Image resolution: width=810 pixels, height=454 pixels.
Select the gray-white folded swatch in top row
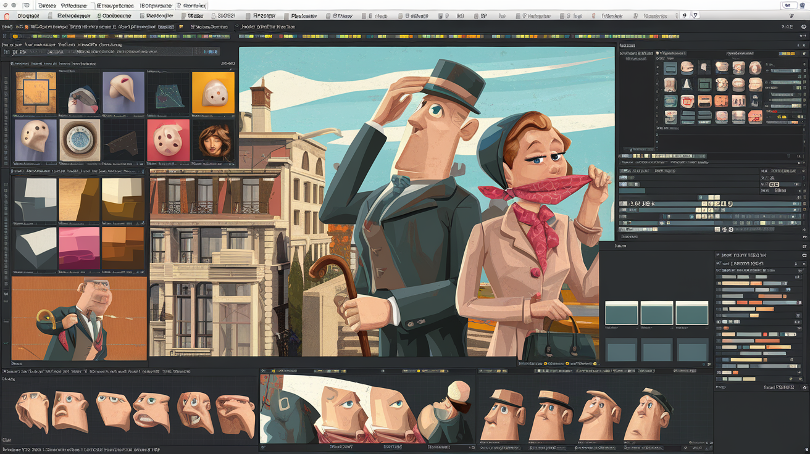click(x=35, y=200)
